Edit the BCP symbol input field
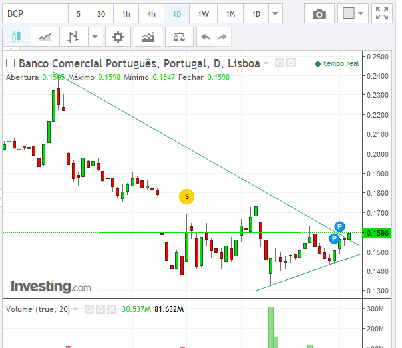Image resolution: width=402 pixels, height=348 pixels. point(35,13)
